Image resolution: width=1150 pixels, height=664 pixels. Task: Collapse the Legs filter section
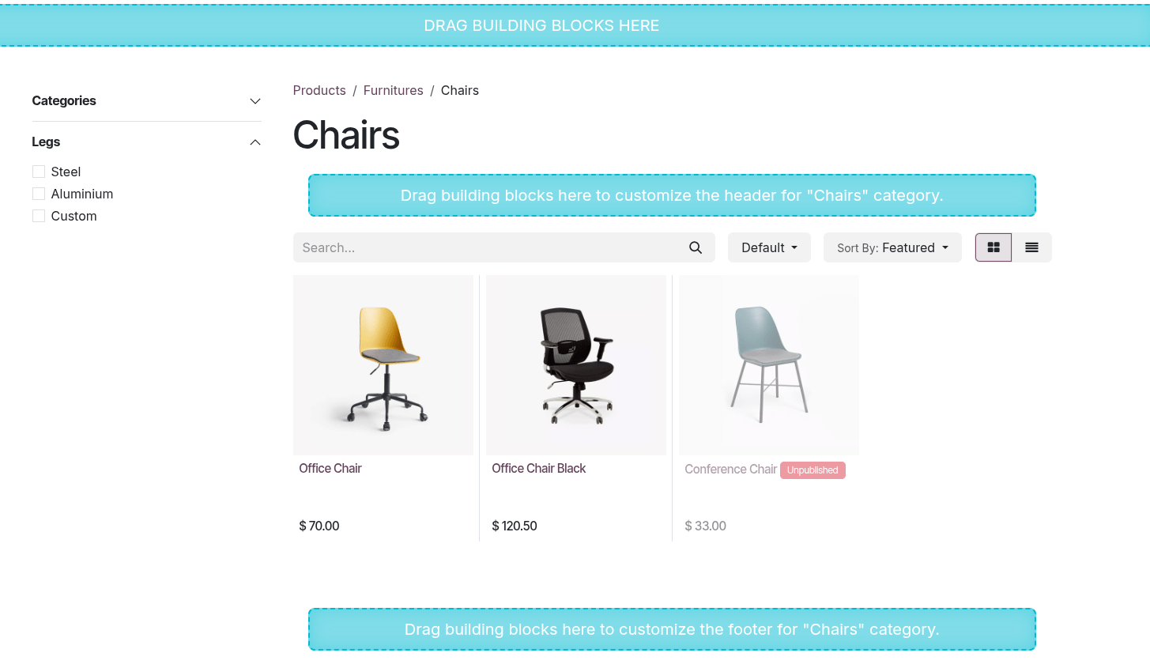click(255, 142)
